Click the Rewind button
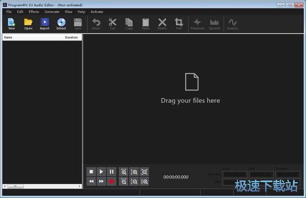Viewport: 306px width, 198px height. click(x=91, y=182)
